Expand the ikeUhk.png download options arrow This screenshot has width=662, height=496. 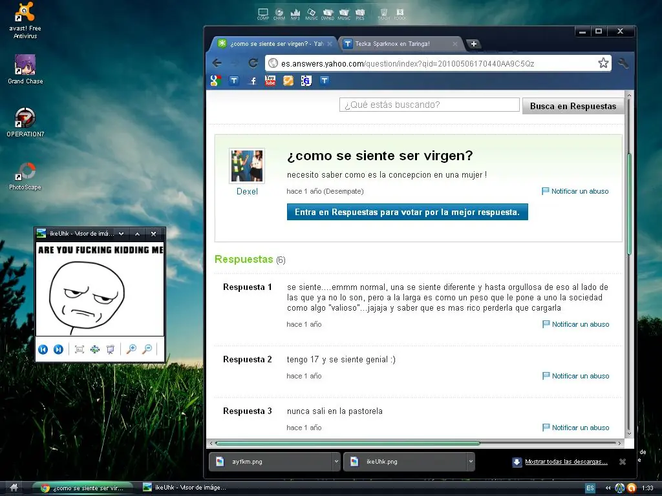pyautogui.click(x=471, y=461)
